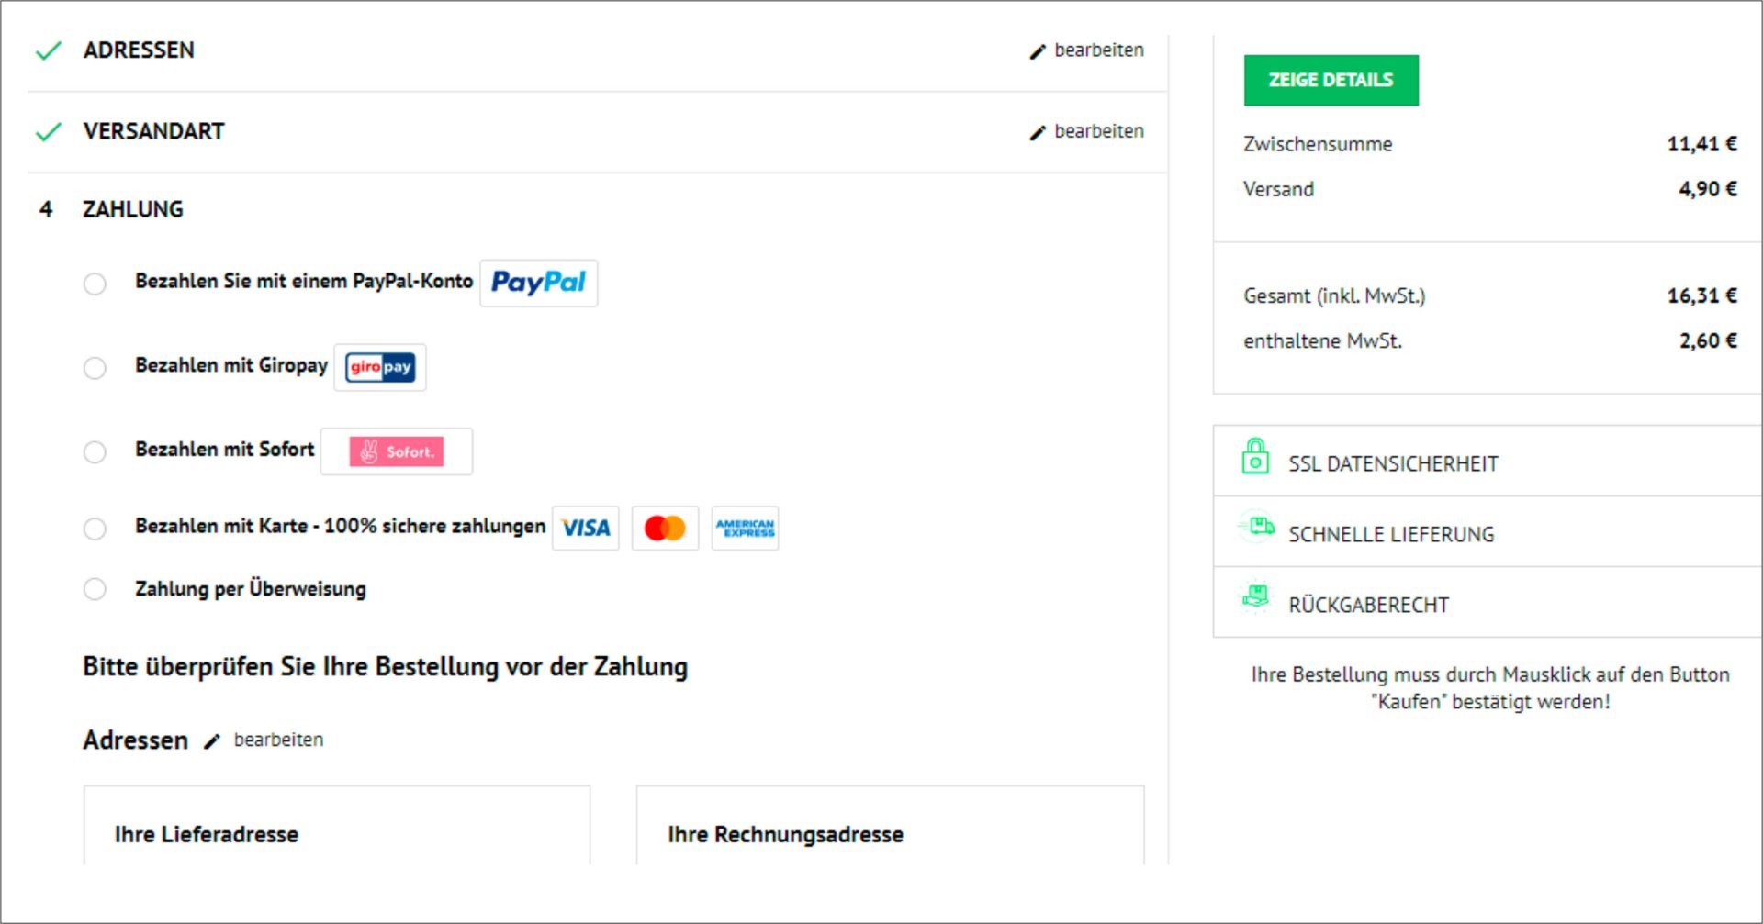
Task: Click the PayPal logo icon
Action: click(x=538, y=283)
